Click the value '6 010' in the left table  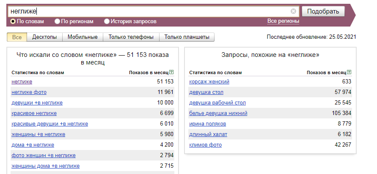tap(167, 124)
